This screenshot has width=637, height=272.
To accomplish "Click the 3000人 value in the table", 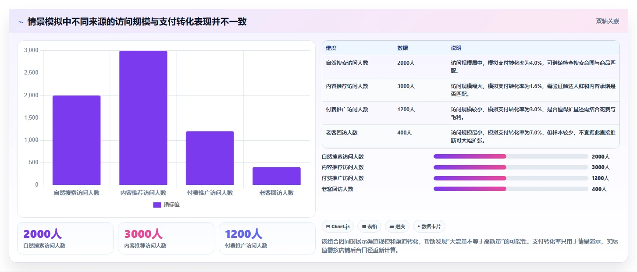I will 406,86.
